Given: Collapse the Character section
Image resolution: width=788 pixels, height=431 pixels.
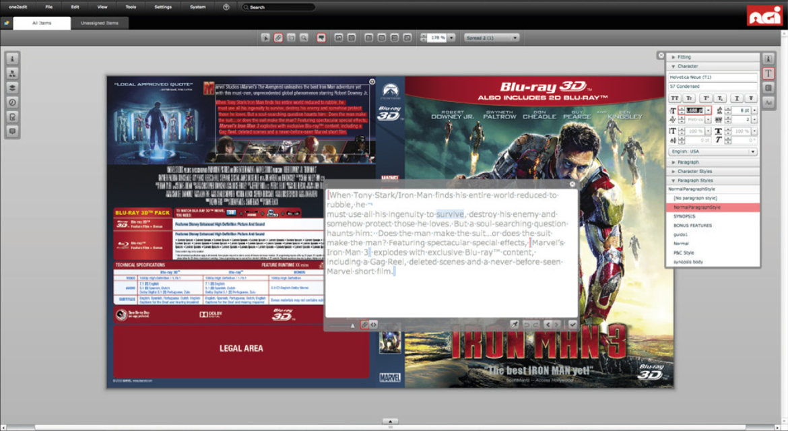Looking at the screenshot, I should coord(713,66).
